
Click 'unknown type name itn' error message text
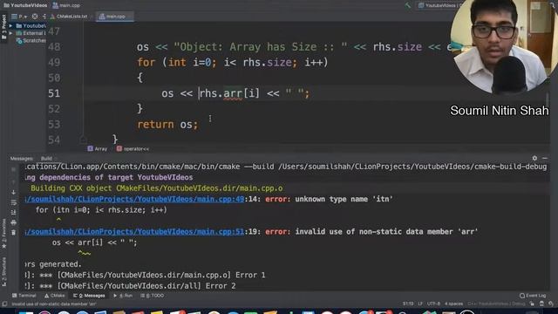click(x=344, y=199)
